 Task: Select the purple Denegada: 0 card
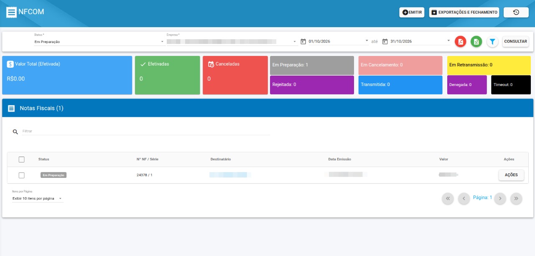pyautogui.click(x=467, y=85)
